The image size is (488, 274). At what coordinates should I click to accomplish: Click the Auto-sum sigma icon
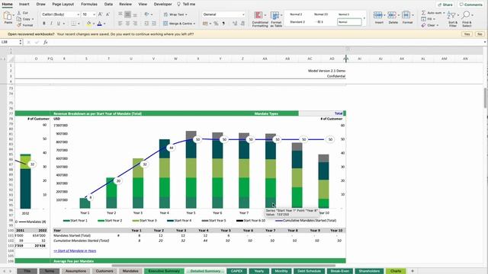[424, 13]
